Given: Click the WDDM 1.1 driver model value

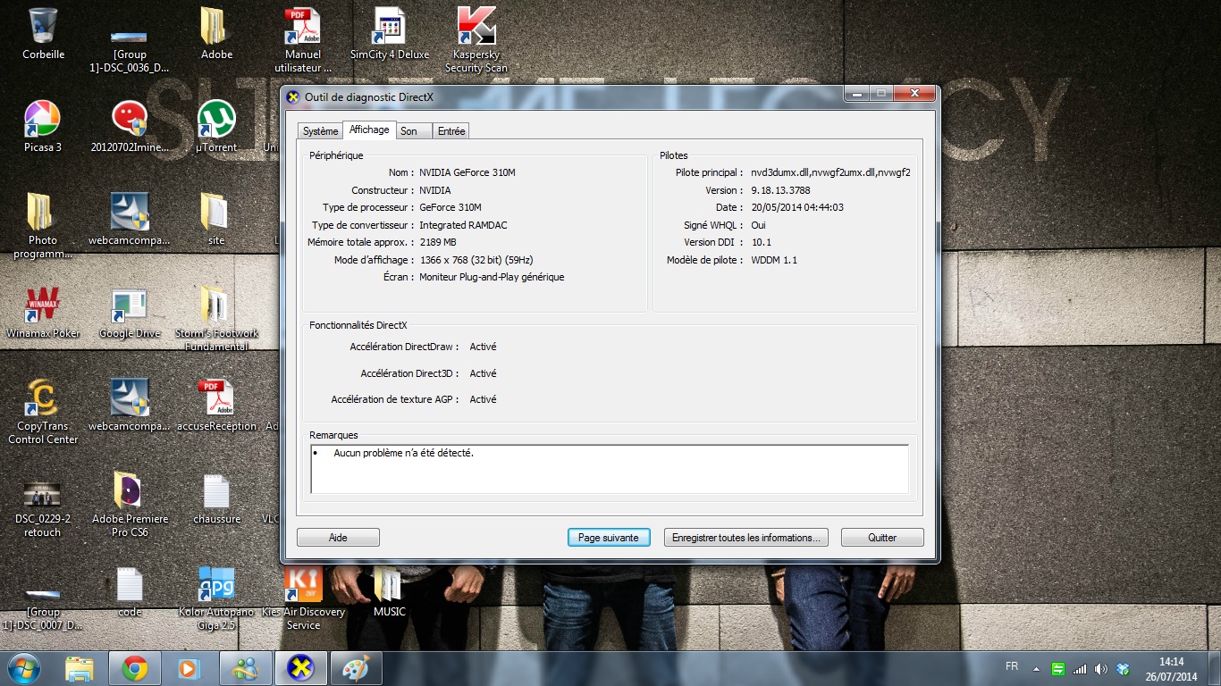Looking at the screenshot, I should pos(774,260).
